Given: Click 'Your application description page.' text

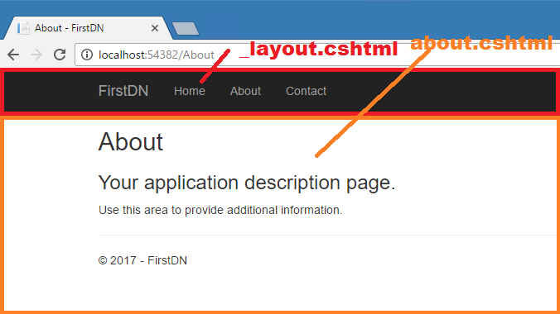Looking at the screenshot, I should (247, 183).
